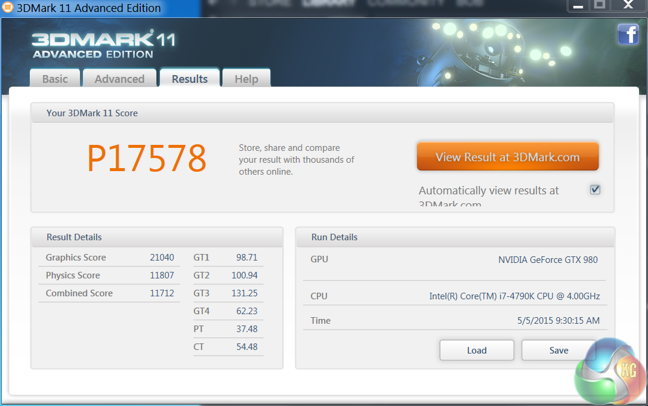Click the Result Details panel header
This screenshot has height=406, width=648.
coord(157,237)
